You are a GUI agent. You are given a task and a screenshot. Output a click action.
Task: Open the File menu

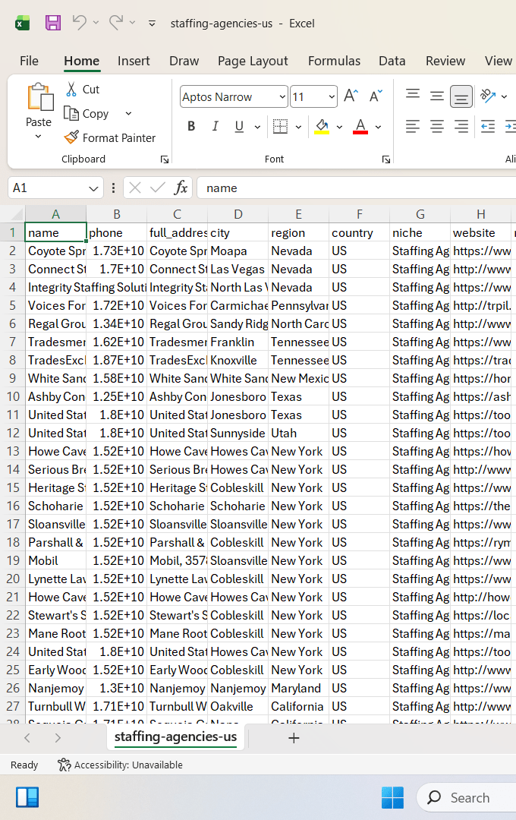coord(30,61)
